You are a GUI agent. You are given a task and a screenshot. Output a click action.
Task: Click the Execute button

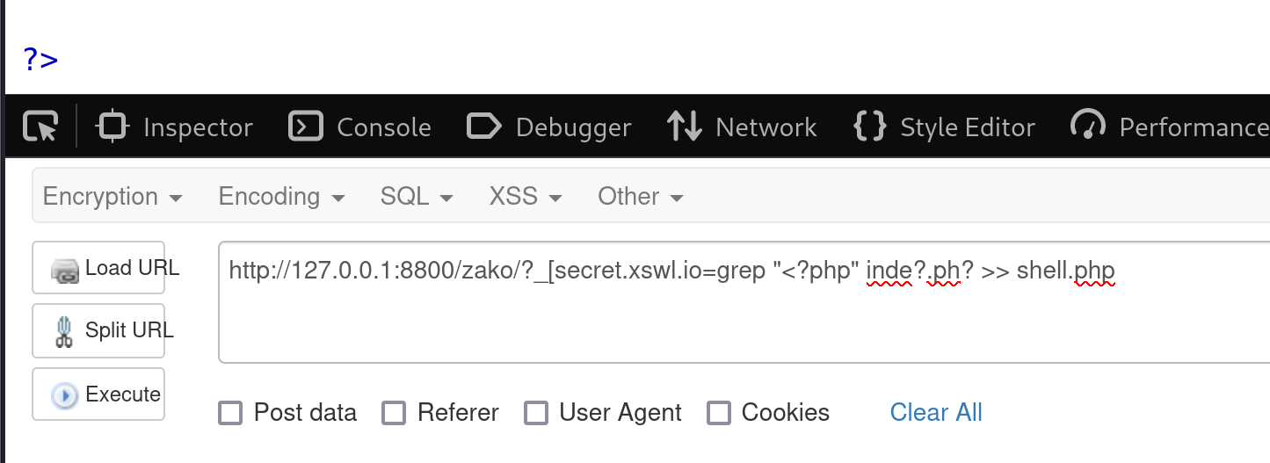pyautogui.click(x=98, y=394)
